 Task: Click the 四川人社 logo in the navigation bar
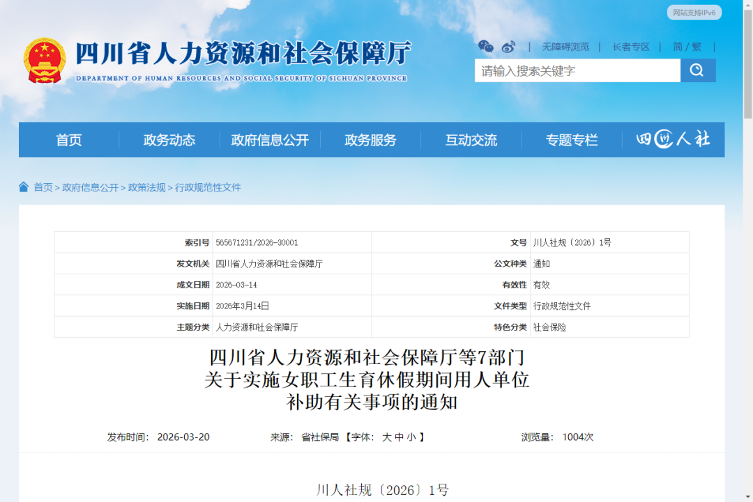671,139
